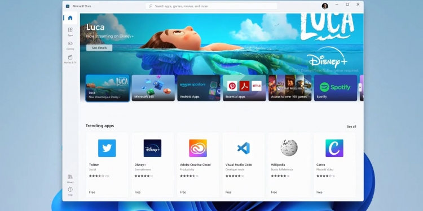Viewport: 423px width, 211px height.
Task: Click the Disney+ app icon
Action: tap(152, 148)
